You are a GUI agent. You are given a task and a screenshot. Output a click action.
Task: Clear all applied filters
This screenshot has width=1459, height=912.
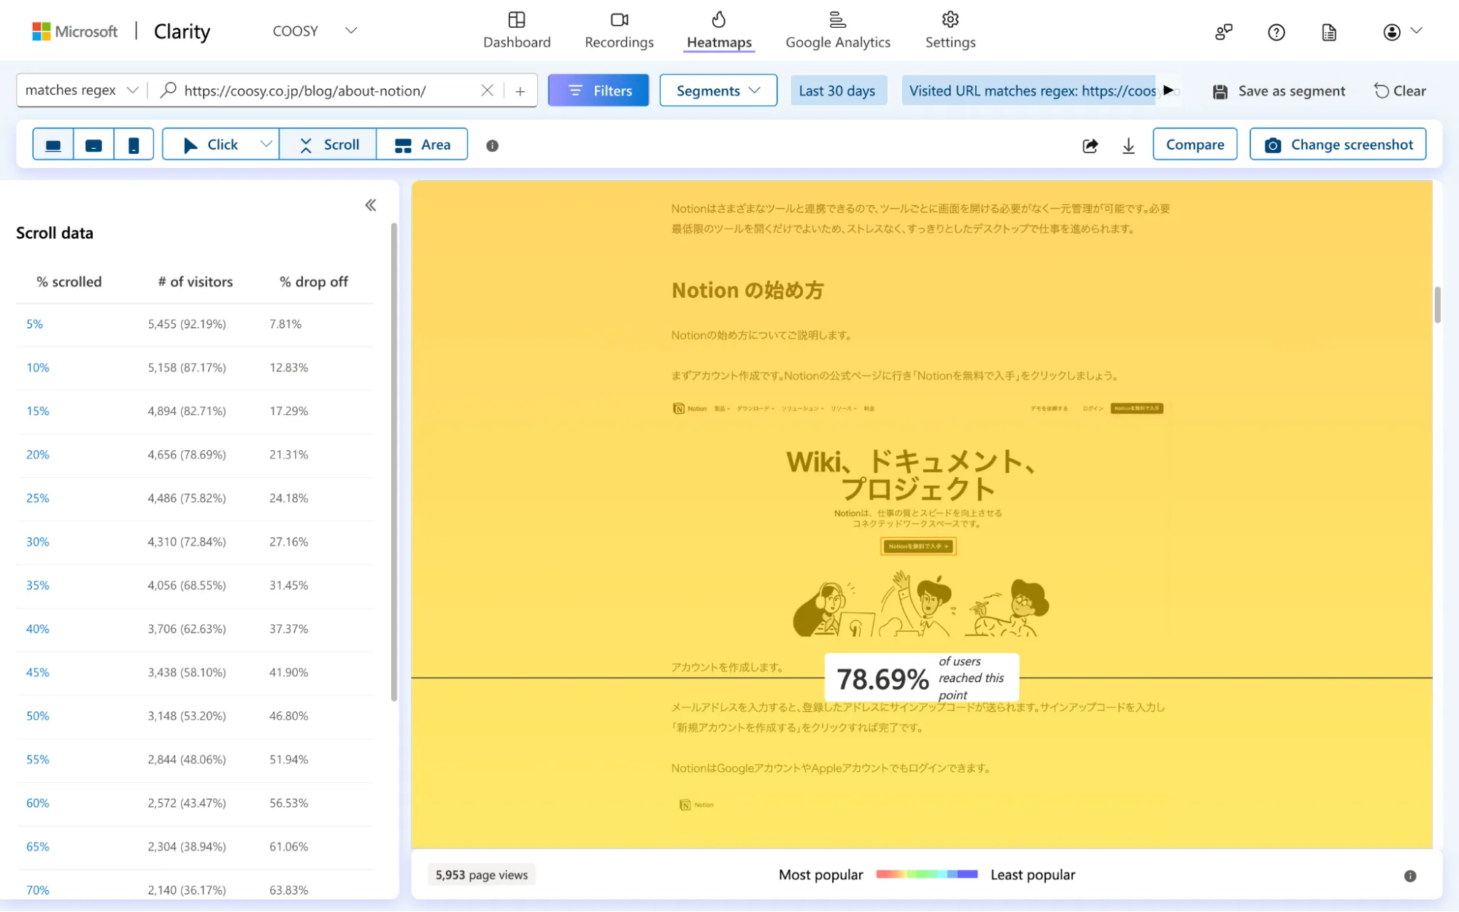[1400, 91]
